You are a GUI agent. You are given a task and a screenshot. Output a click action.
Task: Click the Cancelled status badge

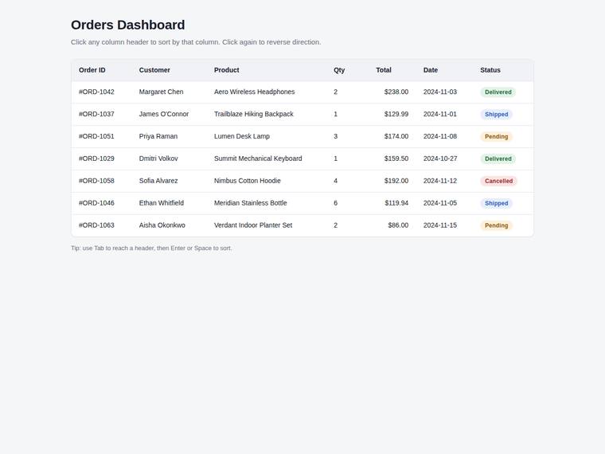pyautogui.click(x=498, y=181)
